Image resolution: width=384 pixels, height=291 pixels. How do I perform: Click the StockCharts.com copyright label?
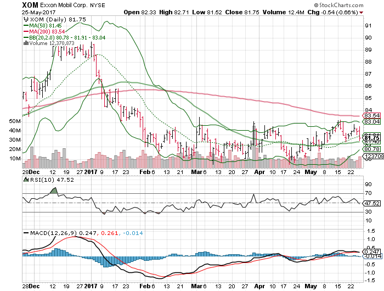pyautogui.click(x=338, y=5)
